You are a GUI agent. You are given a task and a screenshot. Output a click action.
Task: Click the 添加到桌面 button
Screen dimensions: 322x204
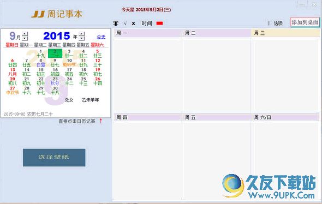click(305, 22)
